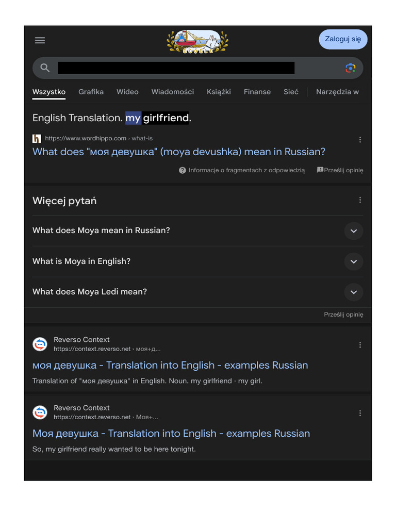396x528 pixels.
Task: Open the lowercase "моя девушка" Reverso Context link
Action: click(170, 365)
